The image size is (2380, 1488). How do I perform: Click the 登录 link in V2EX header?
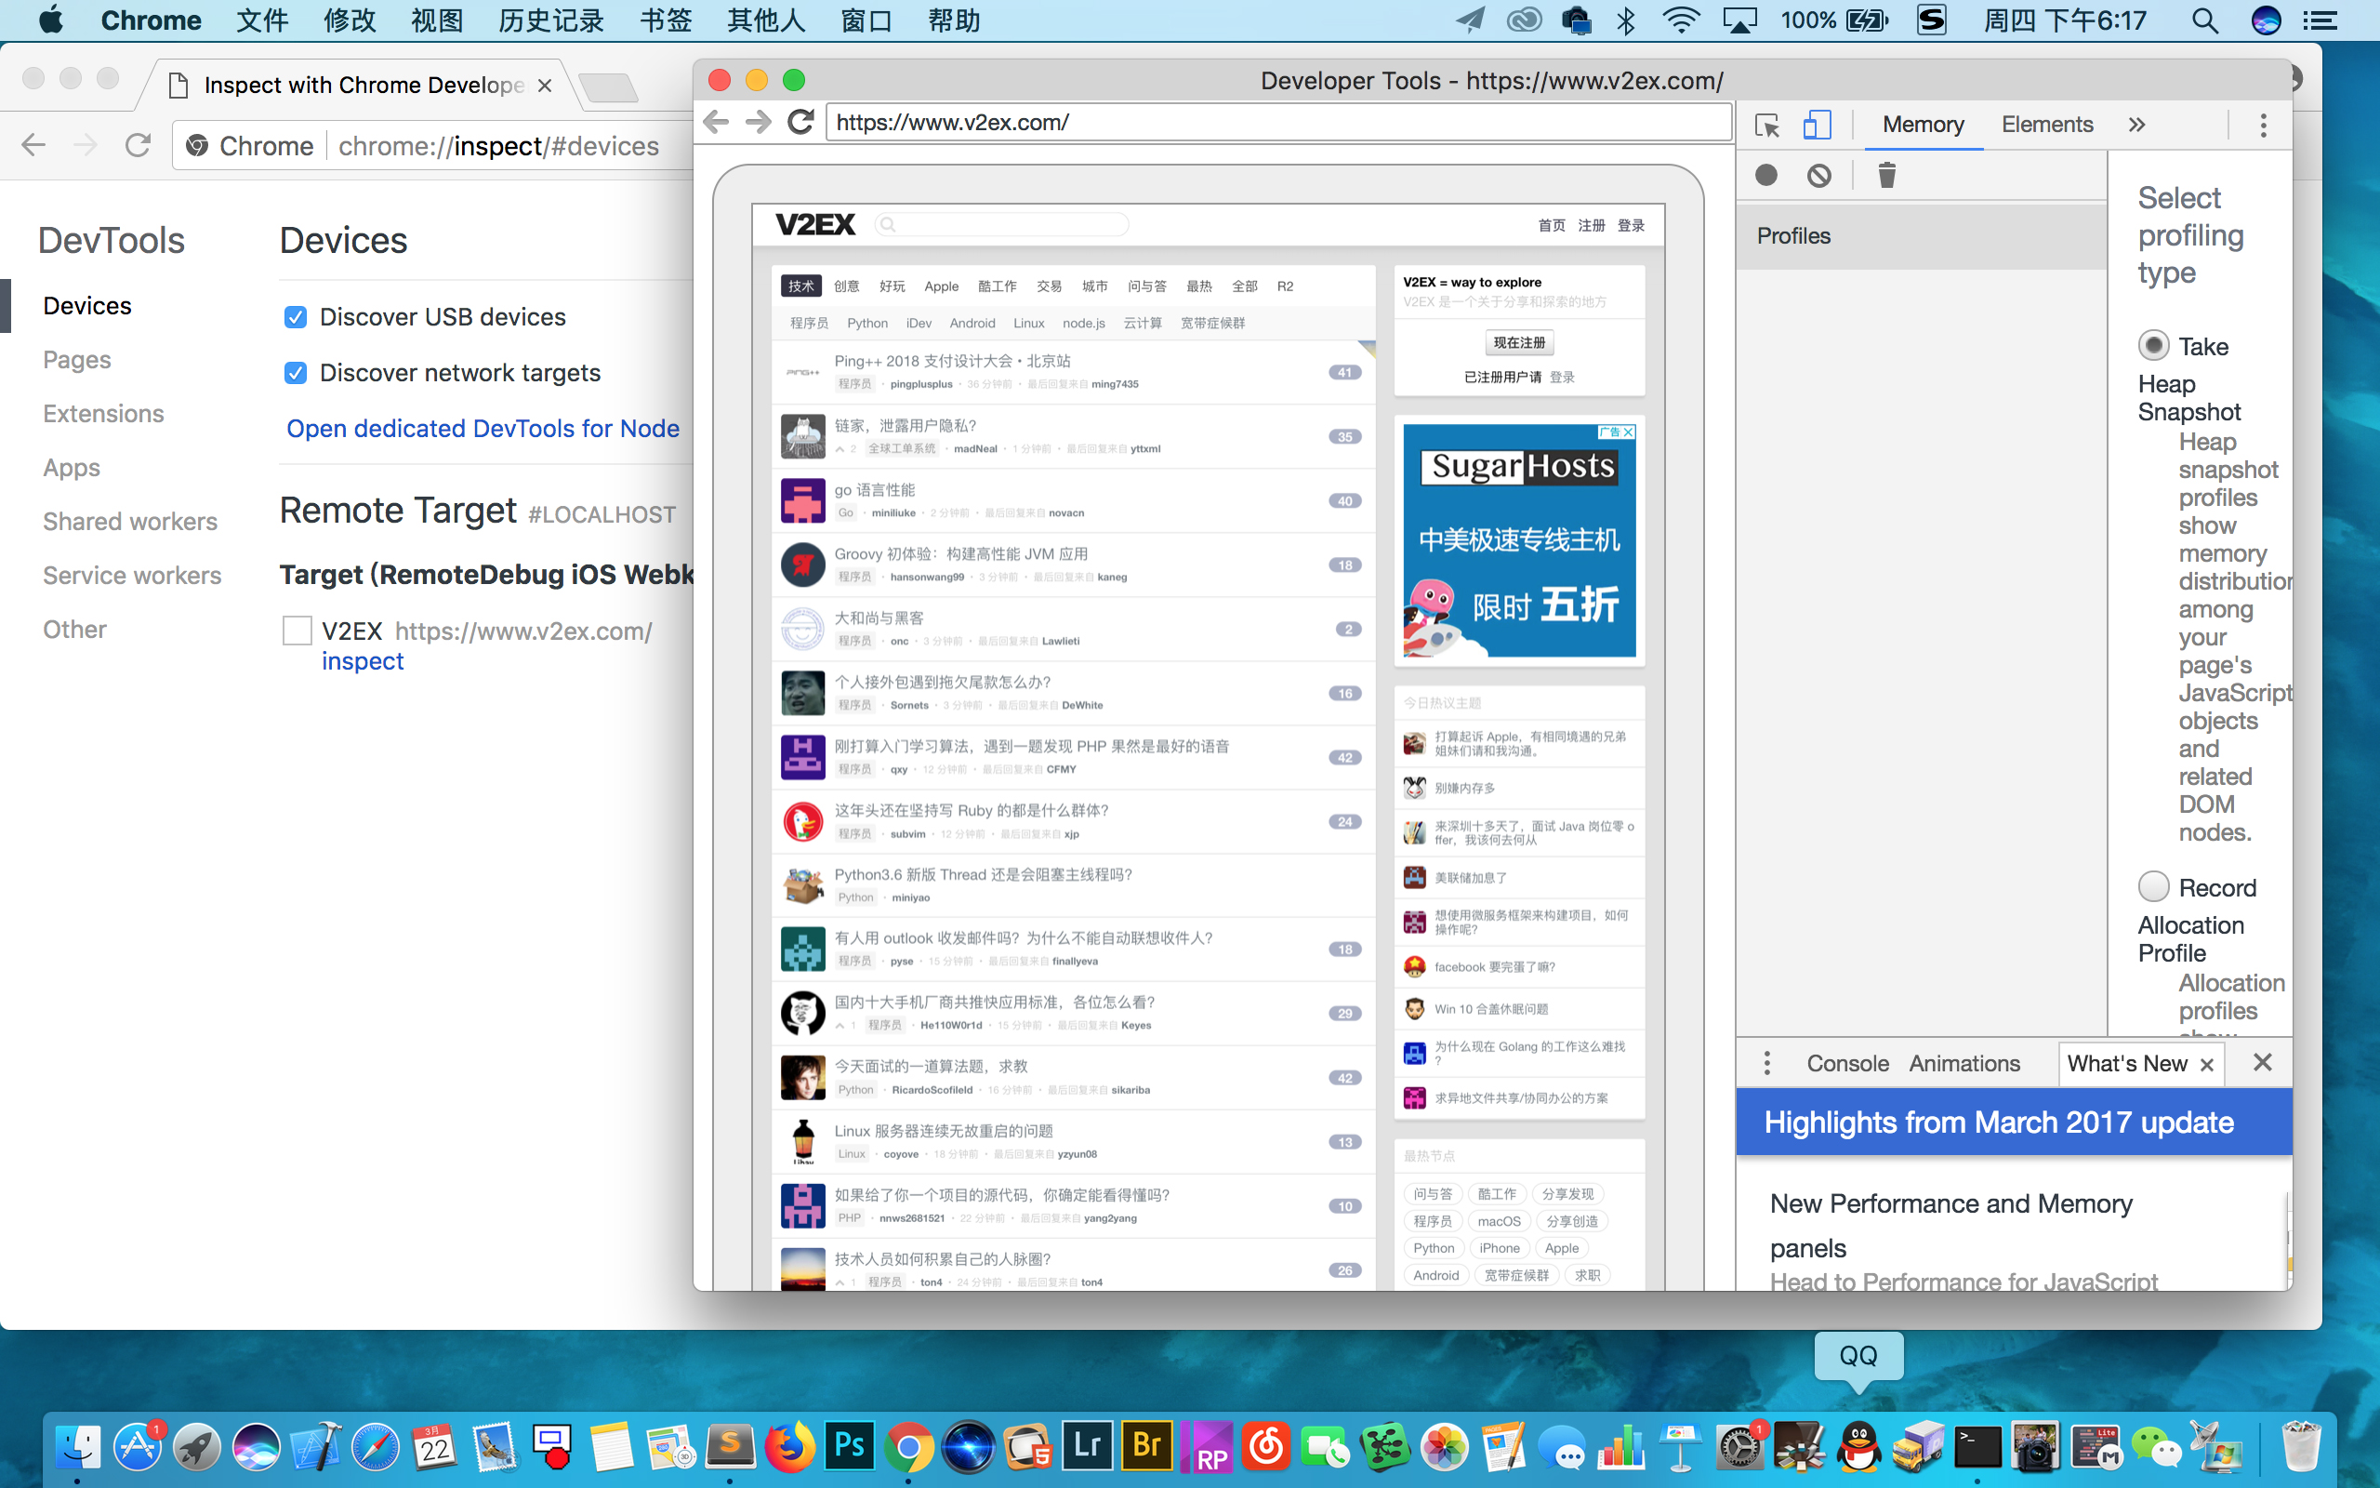[x=1632, y=225]
